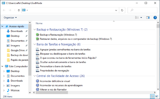The image size is (160, 99).
Task: Click icon for Ocultar automaticamente a barra de tarefas
Action: [x=38, y=62]
